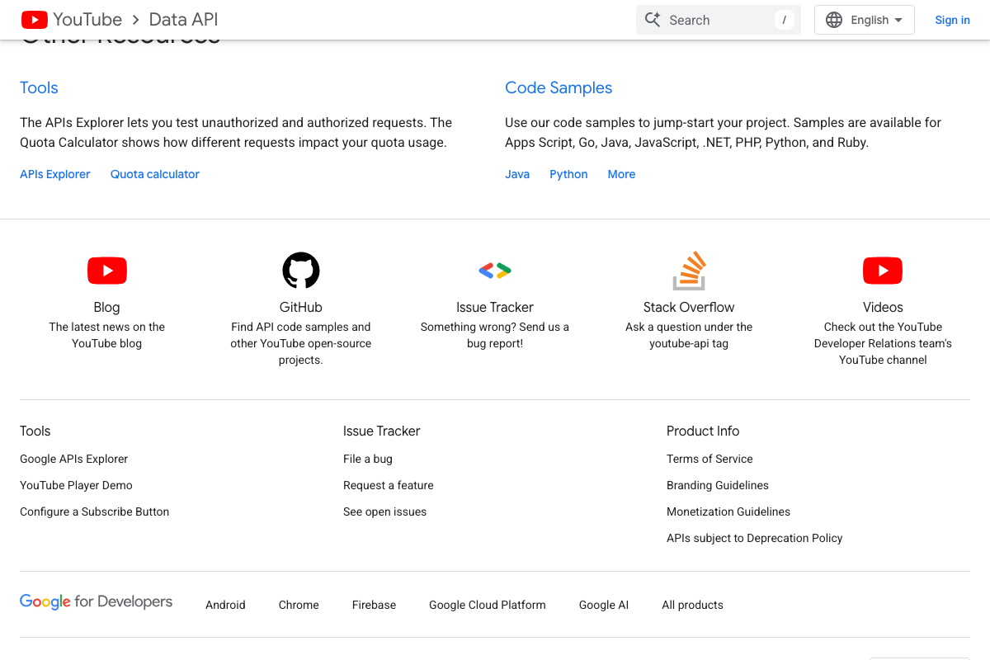Open Branding Guidelines link
This screenshot has height=660, width=990.
(x=718, y=485)
